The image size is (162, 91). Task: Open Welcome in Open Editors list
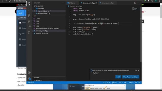(x=41, y=9)
